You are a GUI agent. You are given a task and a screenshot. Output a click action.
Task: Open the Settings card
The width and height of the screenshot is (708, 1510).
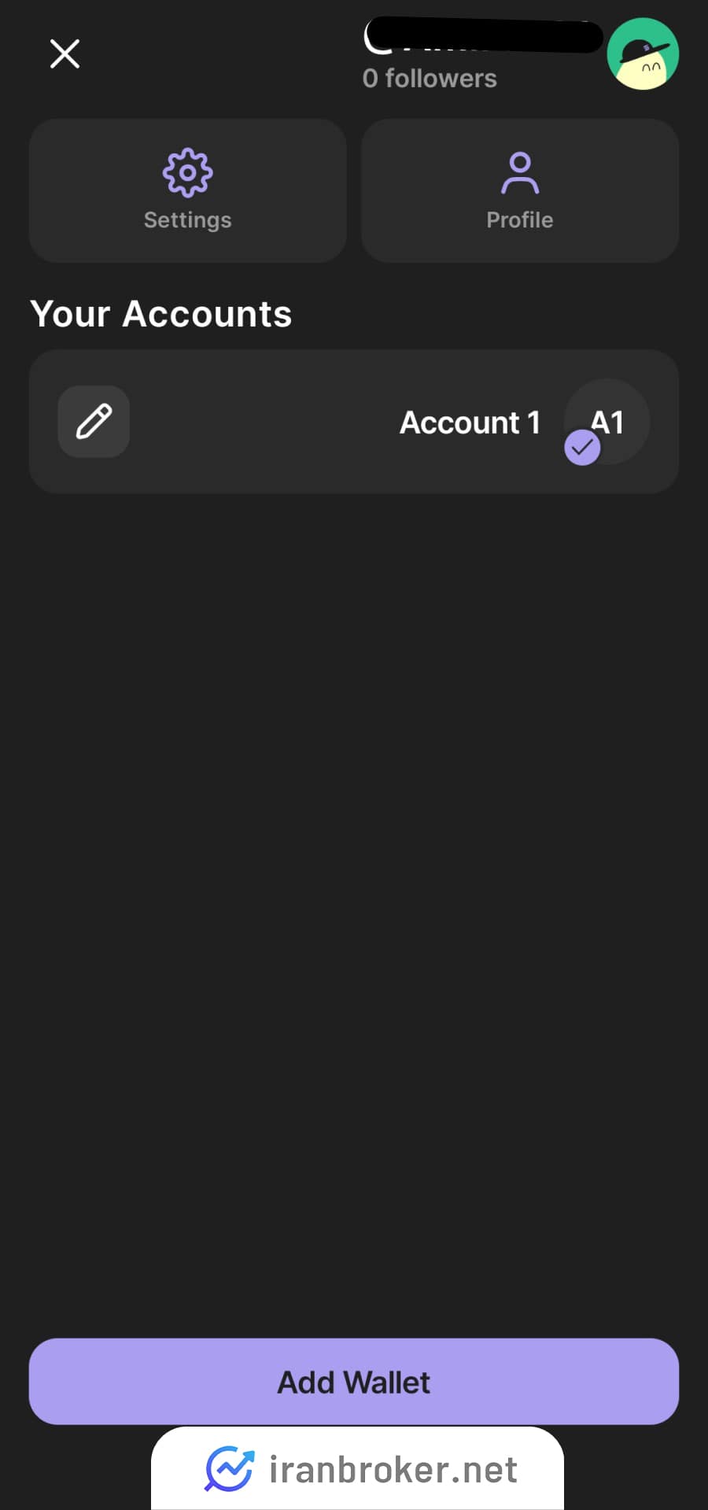pos(188,190)
